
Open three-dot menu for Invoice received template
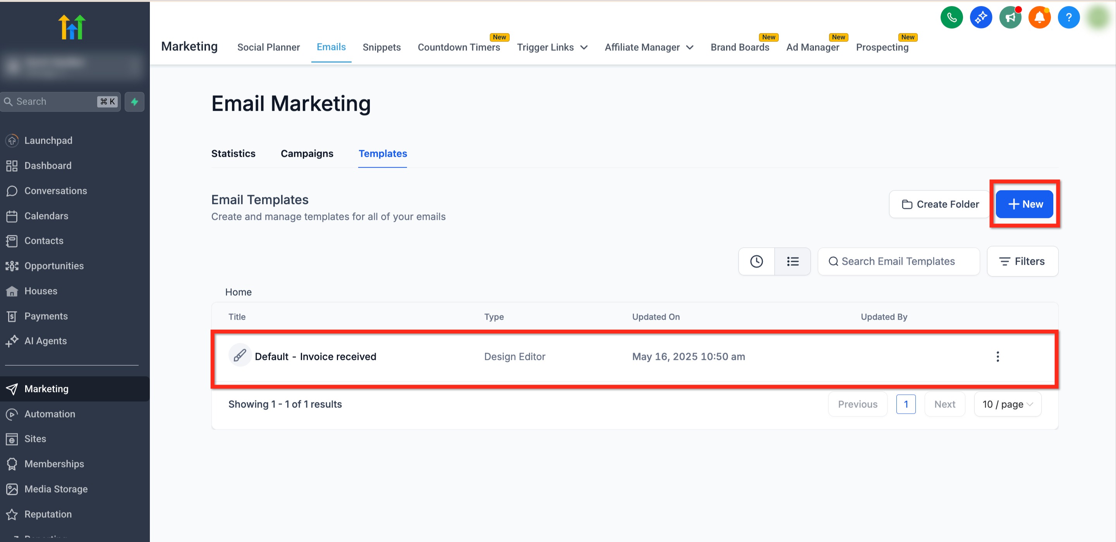(997, 356)
